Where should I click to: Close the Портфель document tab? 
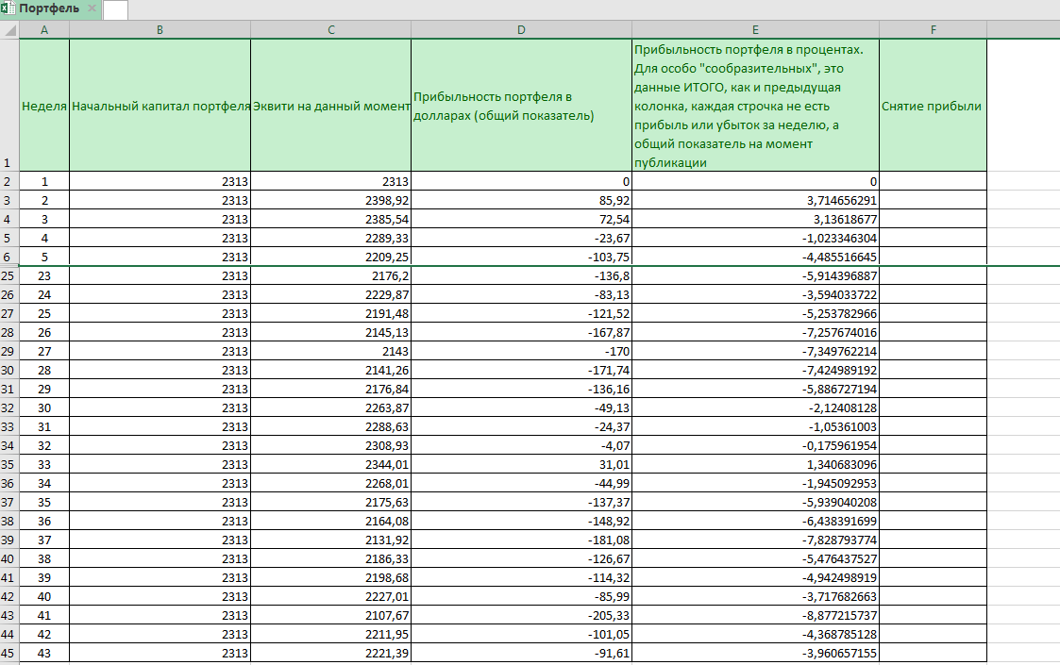coord(92,8)
